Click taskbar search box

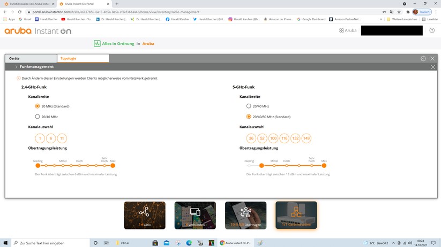coord(50,243)
